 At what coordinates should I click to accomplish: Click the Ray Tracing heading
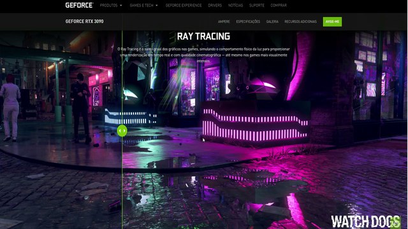203,36
